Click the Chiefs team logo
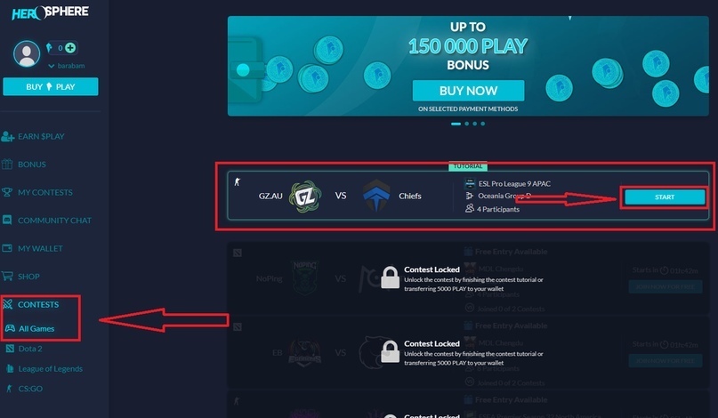Image resolution: width=718 pixels, height=418 pixels. pyautogui.click(x=376, y=196)
